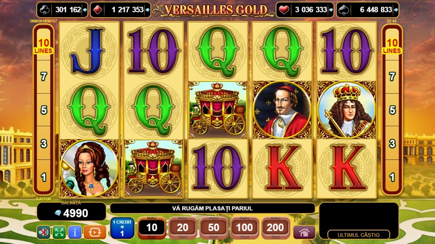Viewport: 435px width, 244px height.
Task: Start a spin with Pariu 20
Action: (183, 228)
